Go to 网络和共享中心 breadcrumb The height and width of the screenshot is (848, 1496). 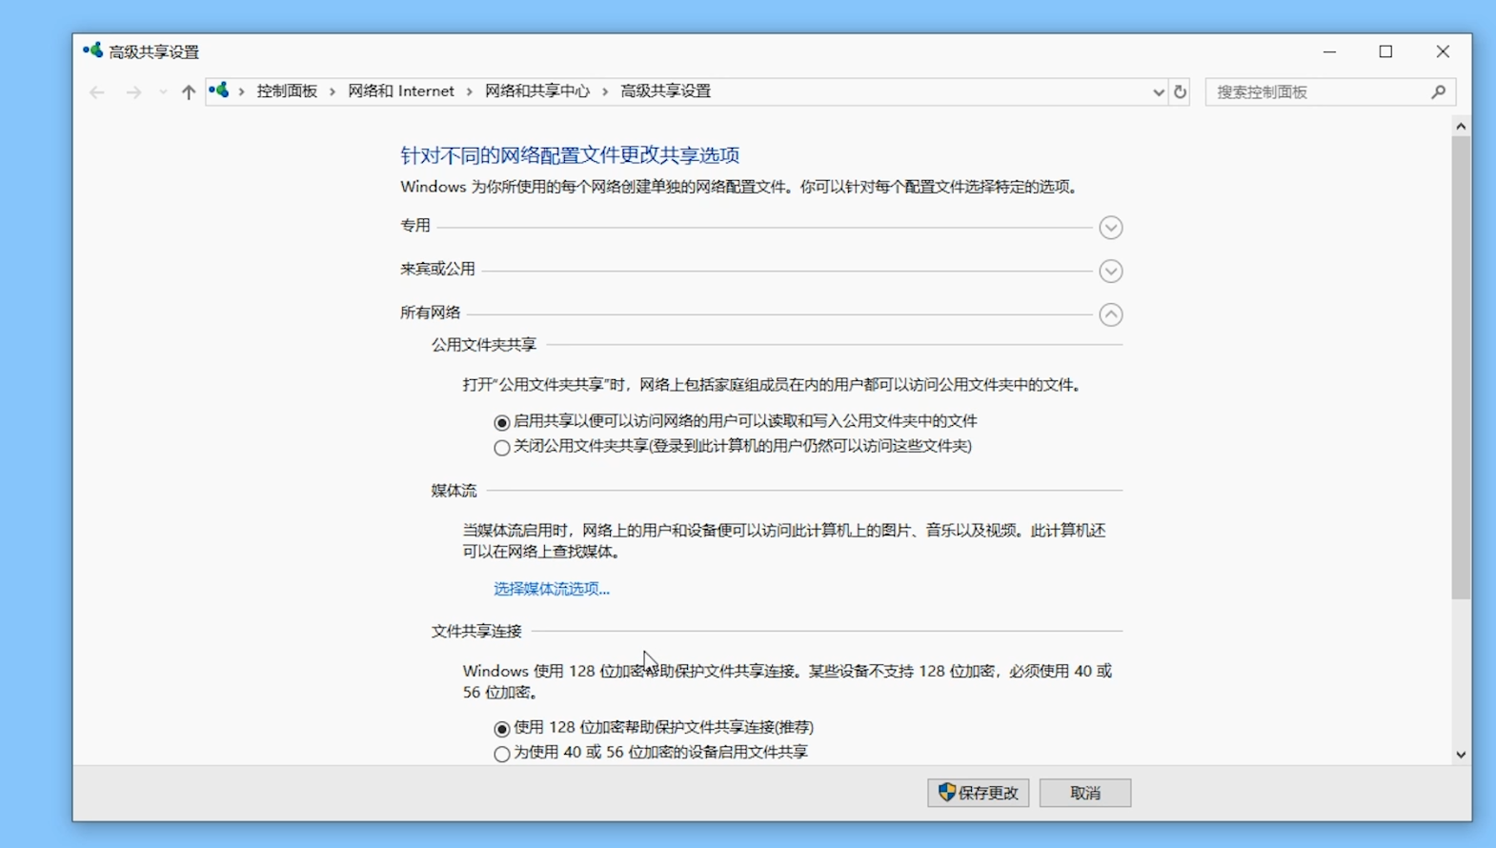(x=537, y=91)
